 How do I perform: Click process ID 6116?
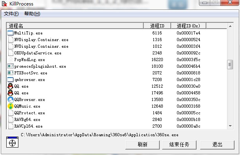tap(157, 33)
